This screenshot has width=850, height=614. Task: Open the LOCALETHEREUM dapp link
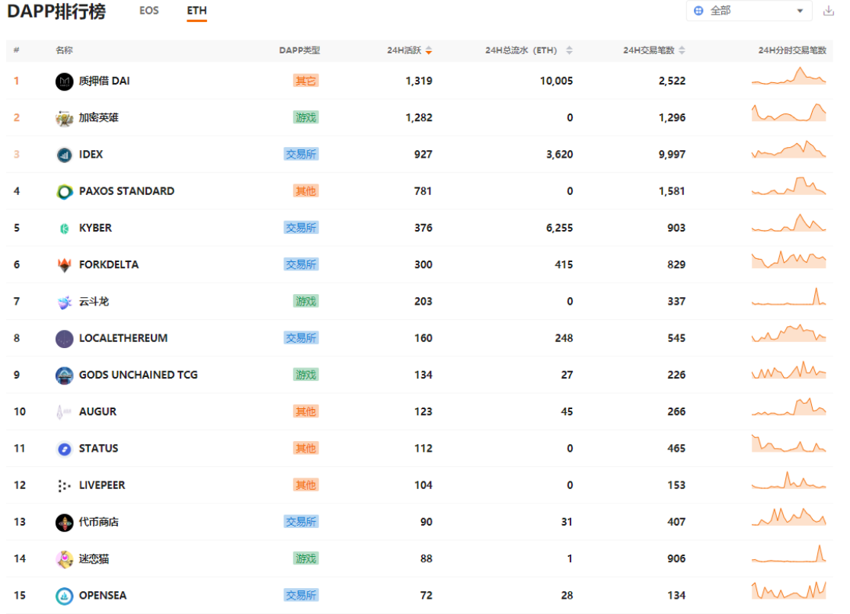pyautogui.click(x=123, y=338)
